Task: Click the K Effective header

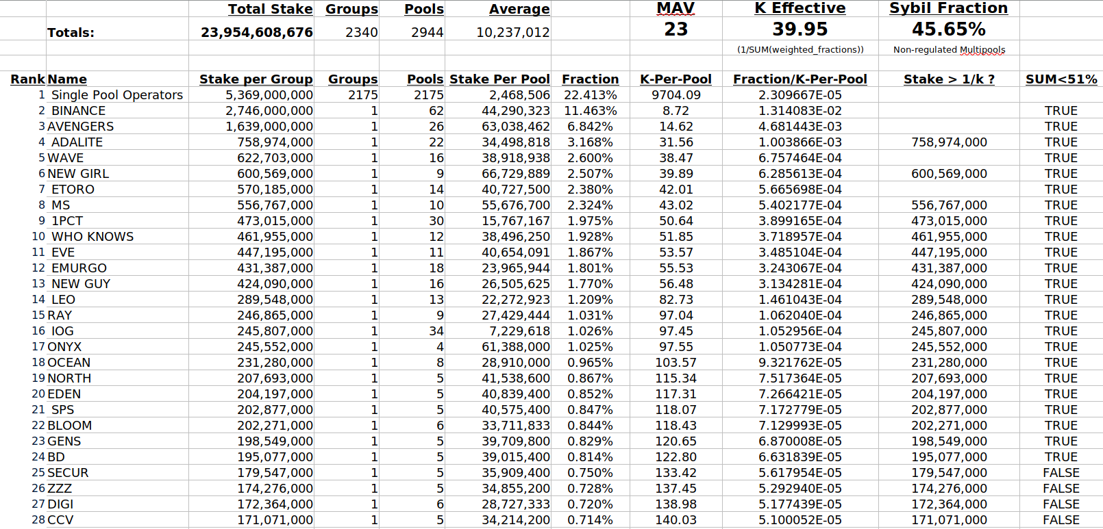Action: pos(800,8)
